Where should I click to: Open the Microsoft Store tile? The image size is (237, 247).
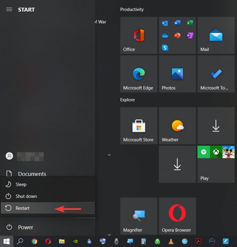click(x=139, y=126)
